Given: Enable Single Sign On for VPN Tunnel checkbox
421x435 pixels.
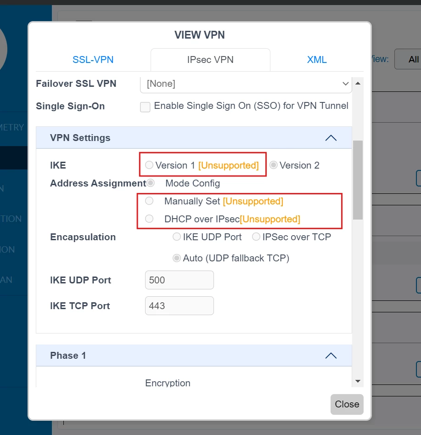Looking at the screenshot, I should (x=145, y=107).
